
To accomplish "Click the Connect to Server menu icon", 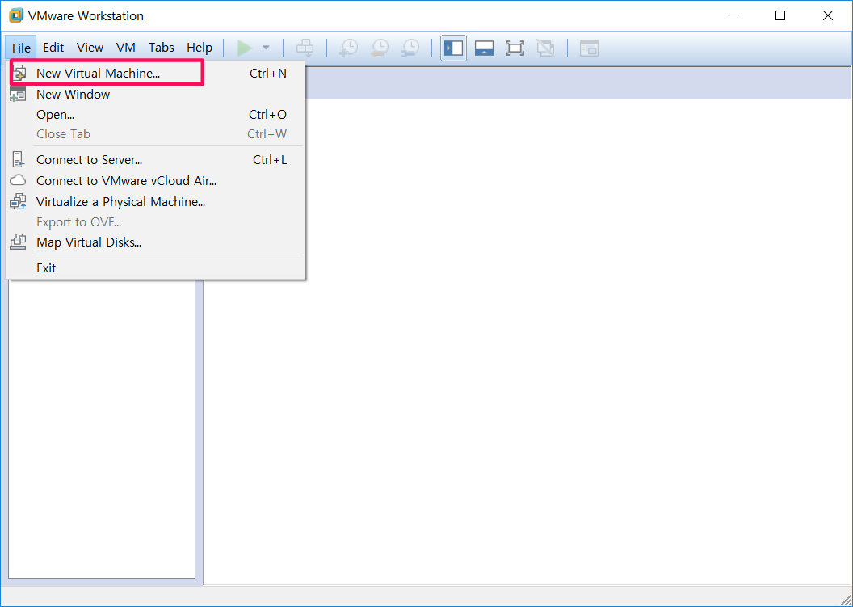I will tap(18, 159).
